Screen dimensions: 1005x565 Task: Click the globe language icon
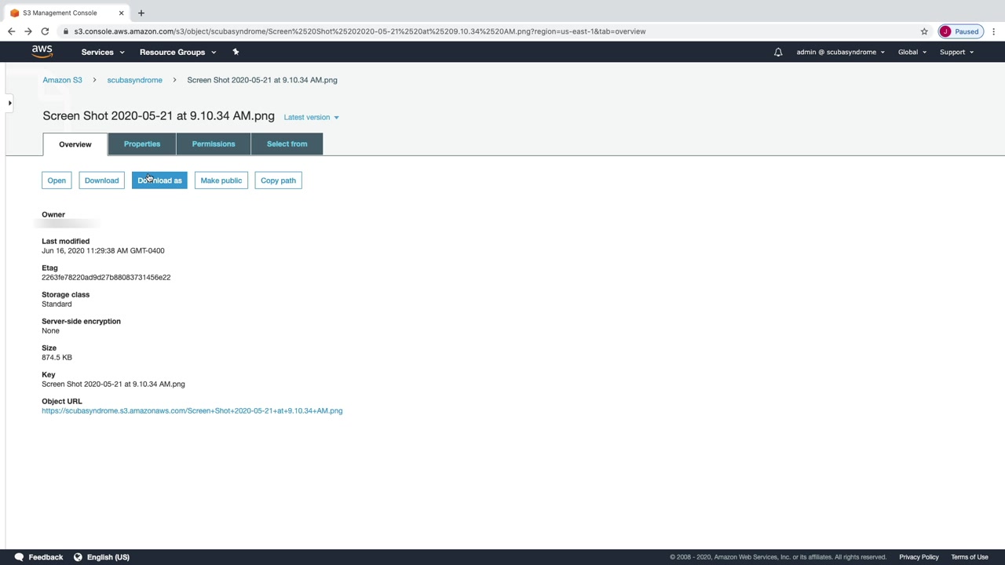point(78,557)
